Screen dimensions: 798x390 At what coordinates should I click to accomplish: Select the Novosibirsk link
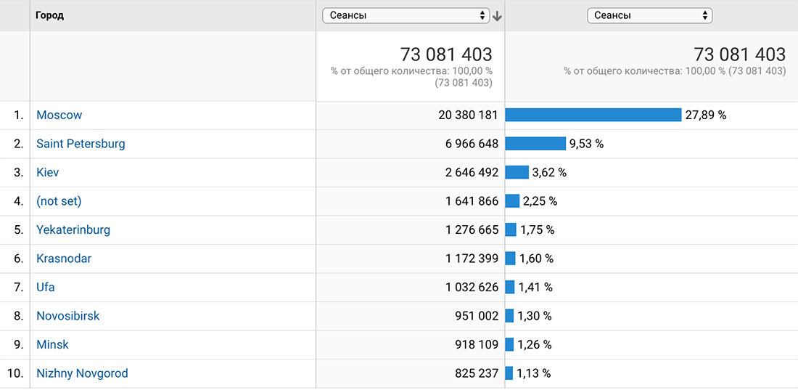pos(67,316)
